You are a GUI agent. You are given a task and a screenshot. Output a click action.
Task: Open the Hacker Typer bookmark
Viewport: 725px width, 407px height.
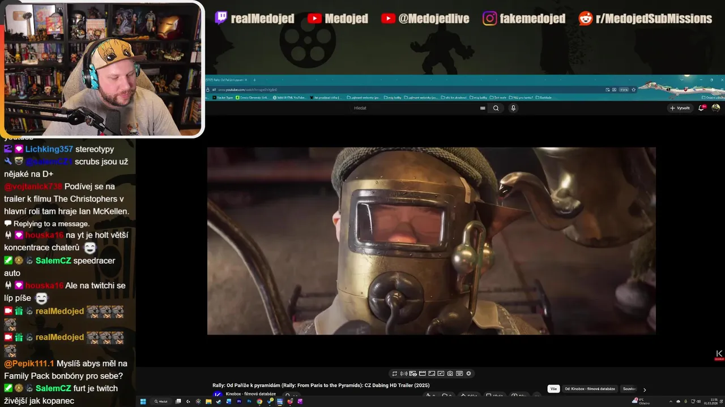[x=223, y=98]
